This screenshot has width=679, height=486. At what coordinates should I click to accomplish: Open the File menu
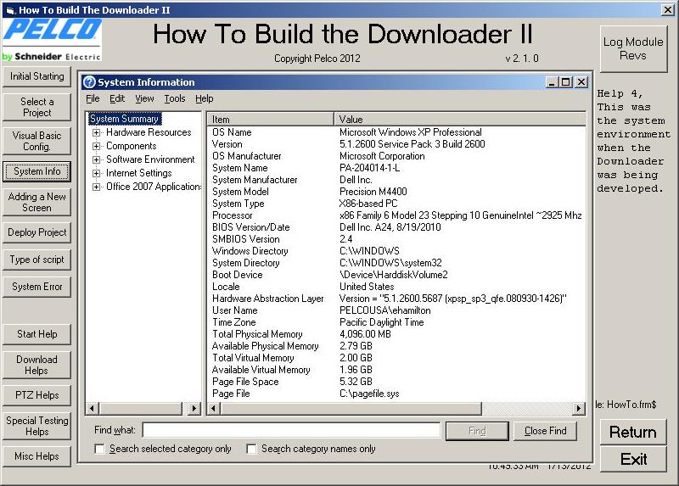pos(93,98)
